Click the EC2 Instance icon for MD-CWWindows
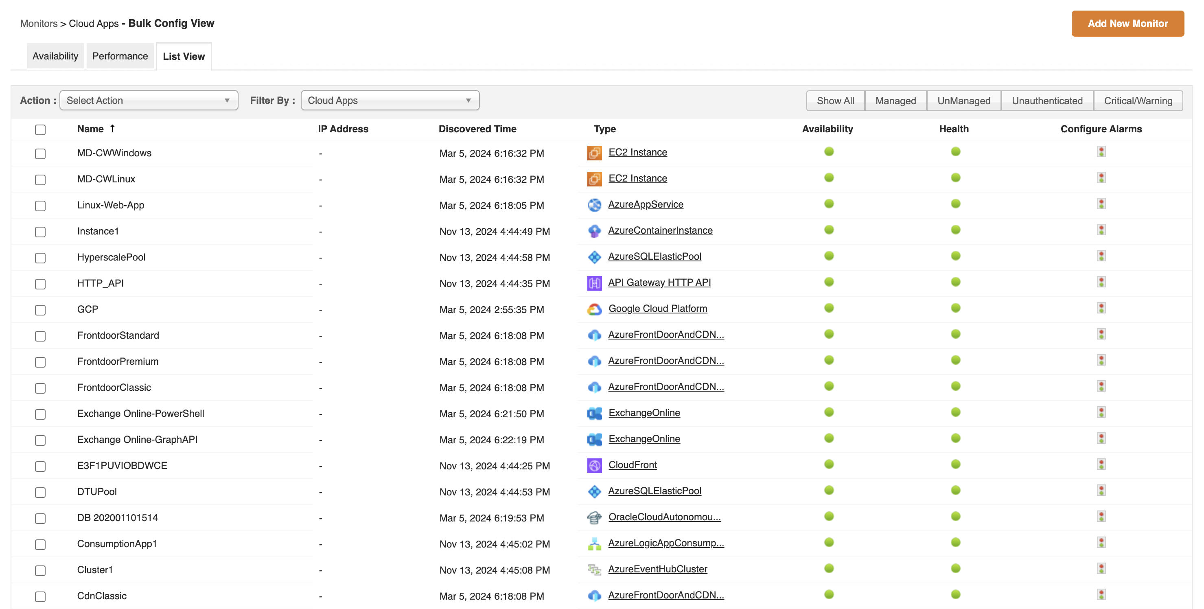1204x609 pixels. point(594,153)
